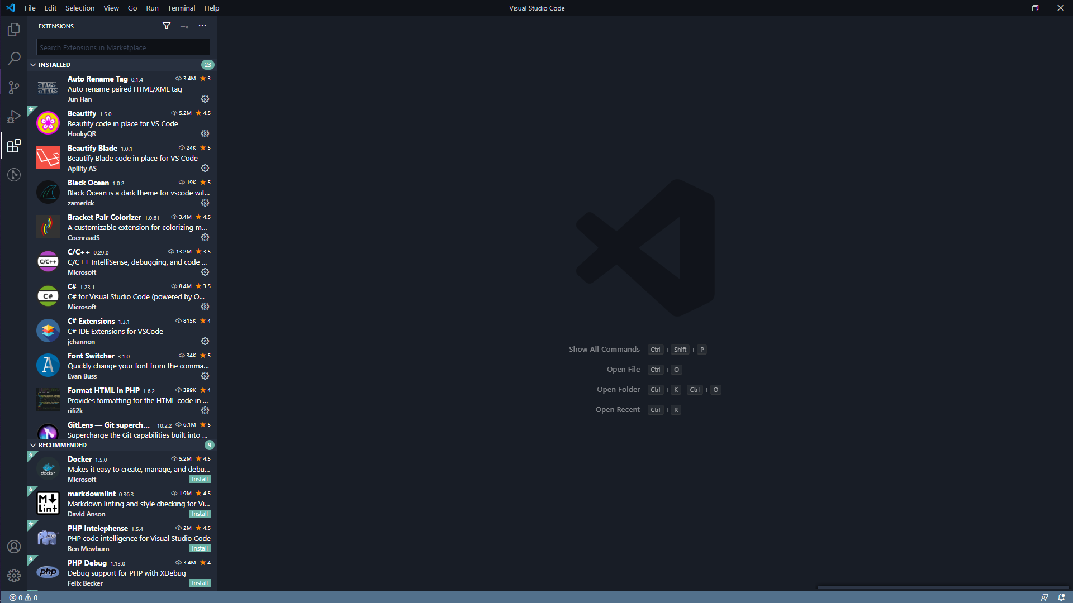Viewport: 1073px width, 603px height.
Task: Open the Help menu
Action: pyautogui.click(x=211, y=8)
